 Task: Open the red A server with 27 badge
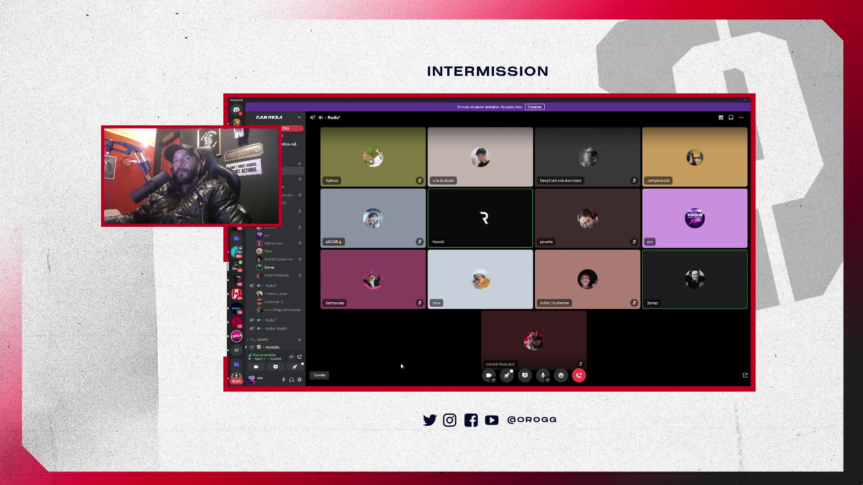[x=236, y=293]
